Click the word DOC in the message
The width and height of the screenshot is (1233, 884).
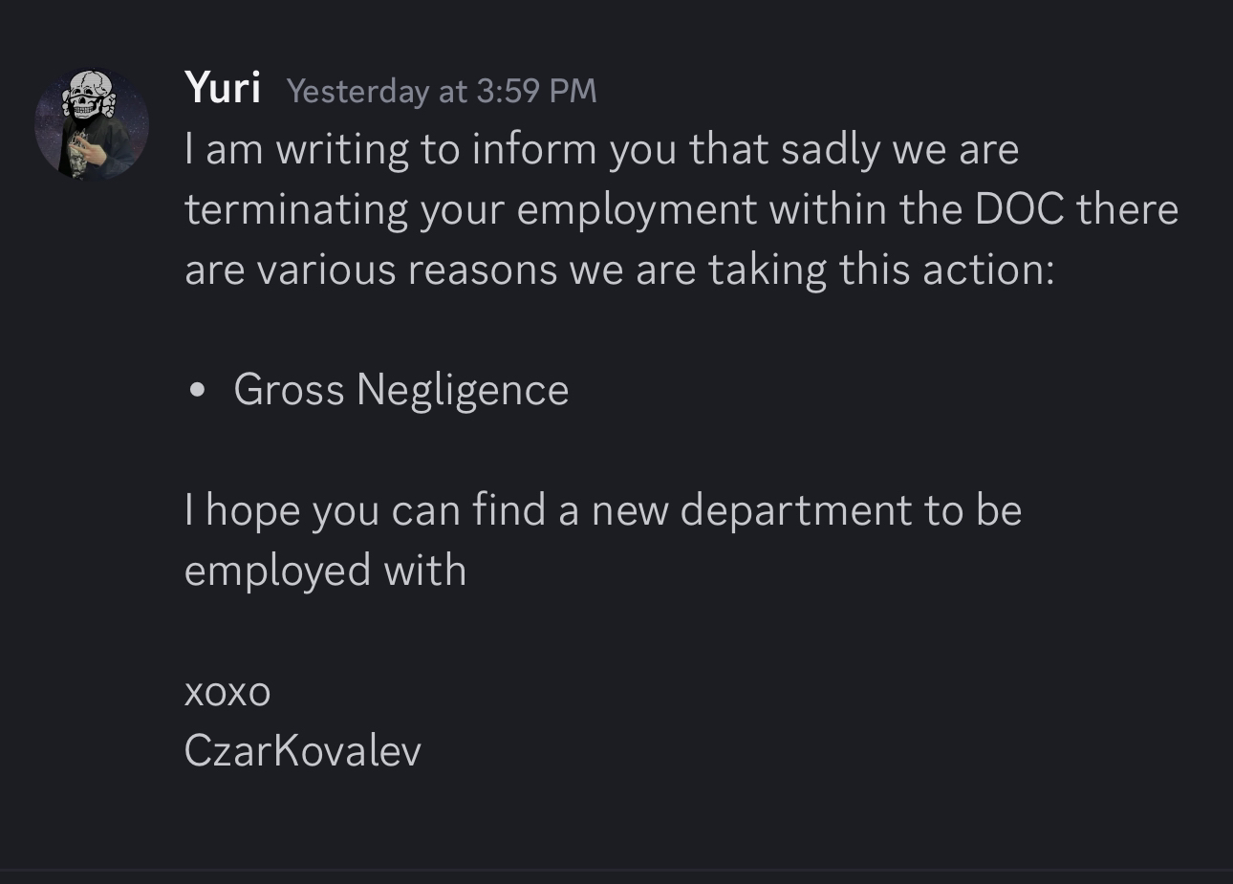tap(1019, 209)
